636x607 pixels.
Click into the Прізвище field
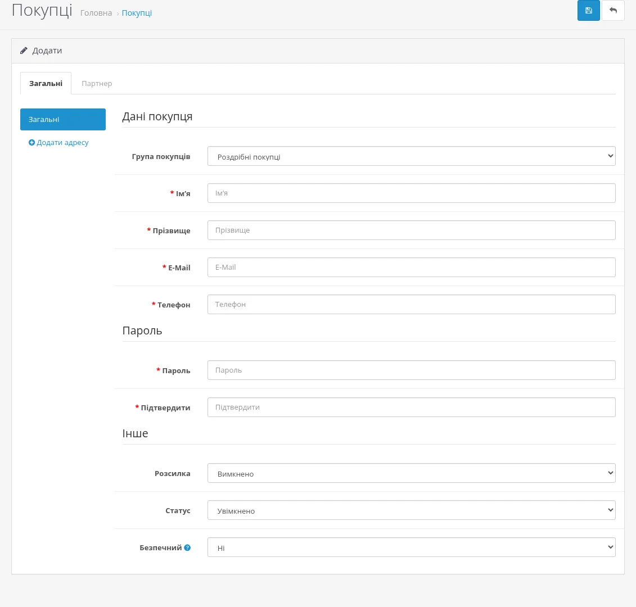(x=411, y=230)
